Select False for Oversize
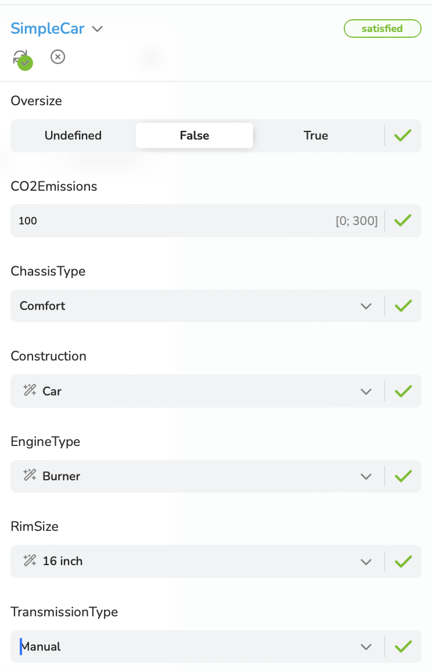Viewport: 432px width, 671px height. (195, 135)
